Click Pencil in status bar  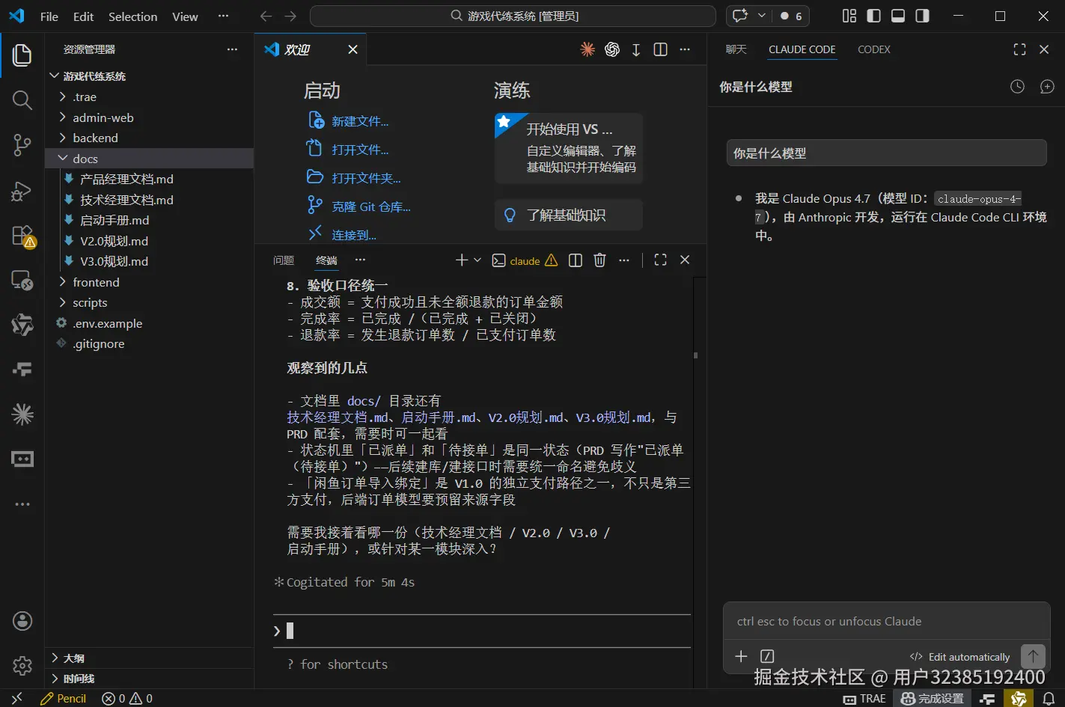[64, 698]
